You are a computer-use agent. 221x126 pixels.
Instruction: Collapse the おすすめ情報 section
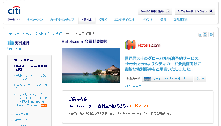tap(12, 60)
